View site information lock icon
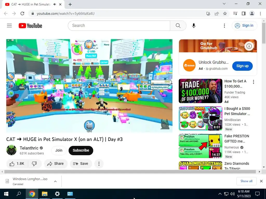266x199 pixels. click(x=33, y=13)
